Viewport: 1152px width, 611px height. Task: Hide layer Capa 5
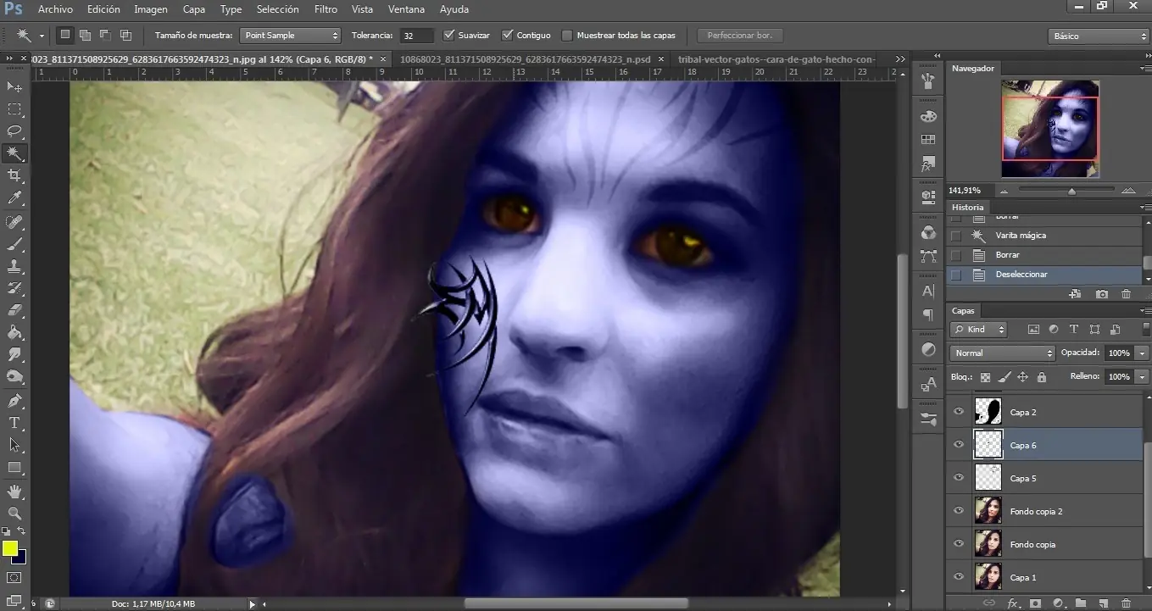coord(959,478)
